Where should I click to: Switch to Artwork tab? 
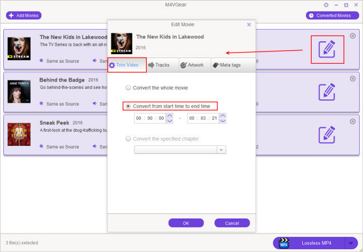[x=195, y=65]
